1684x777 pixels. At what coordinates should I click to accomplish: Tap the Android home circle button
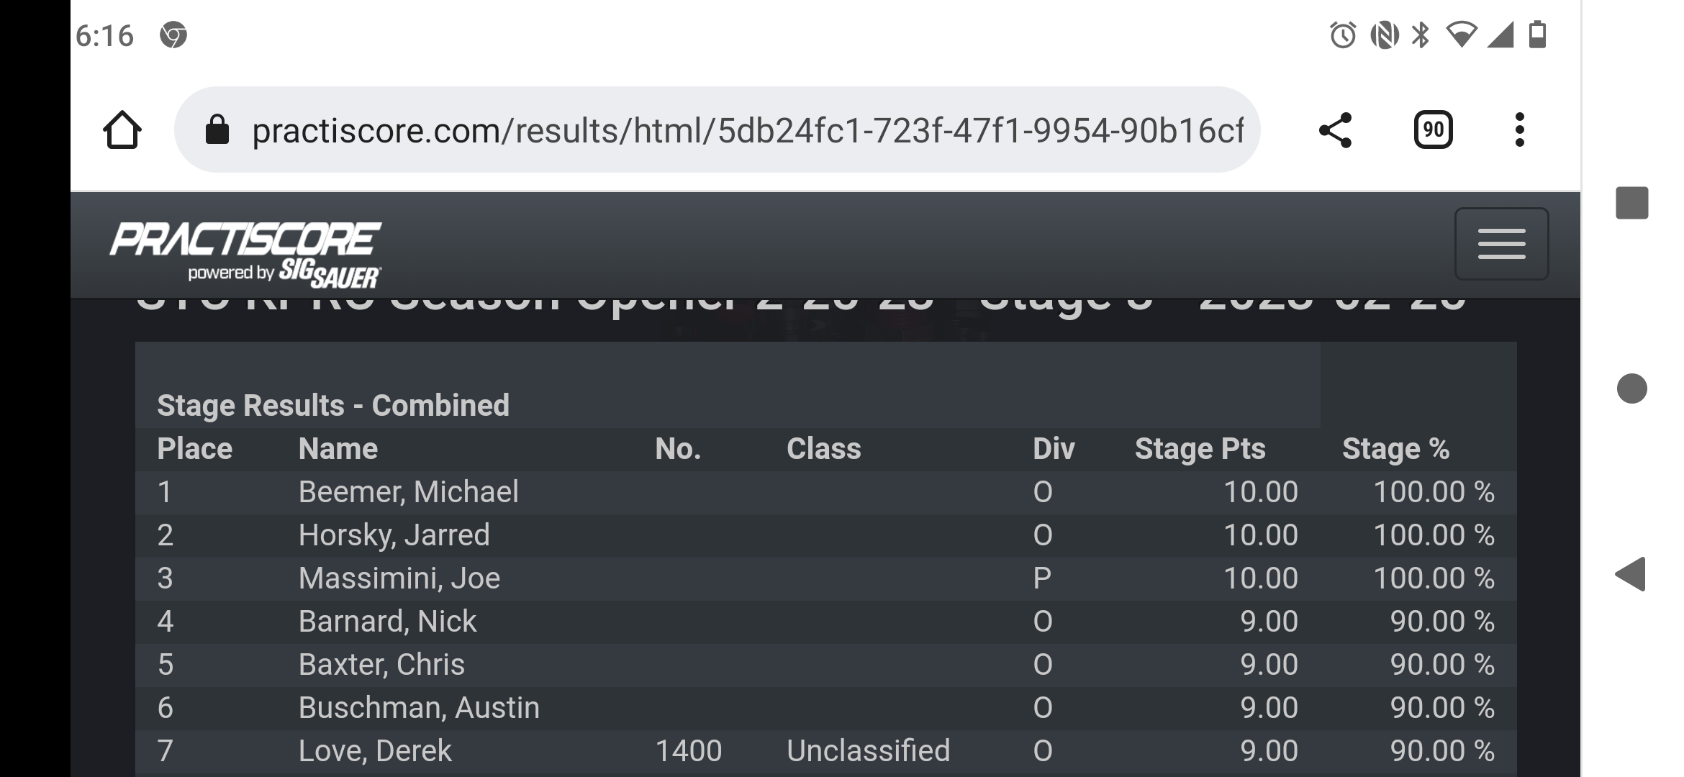[x=1631, y=388]
